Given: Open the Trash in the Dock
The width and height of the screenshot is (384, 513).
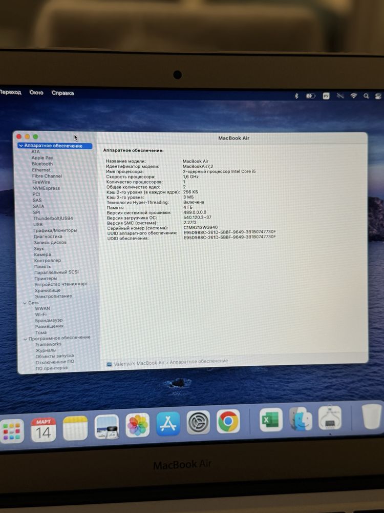Looking at the screenshot, I should (x=372, y=416).
